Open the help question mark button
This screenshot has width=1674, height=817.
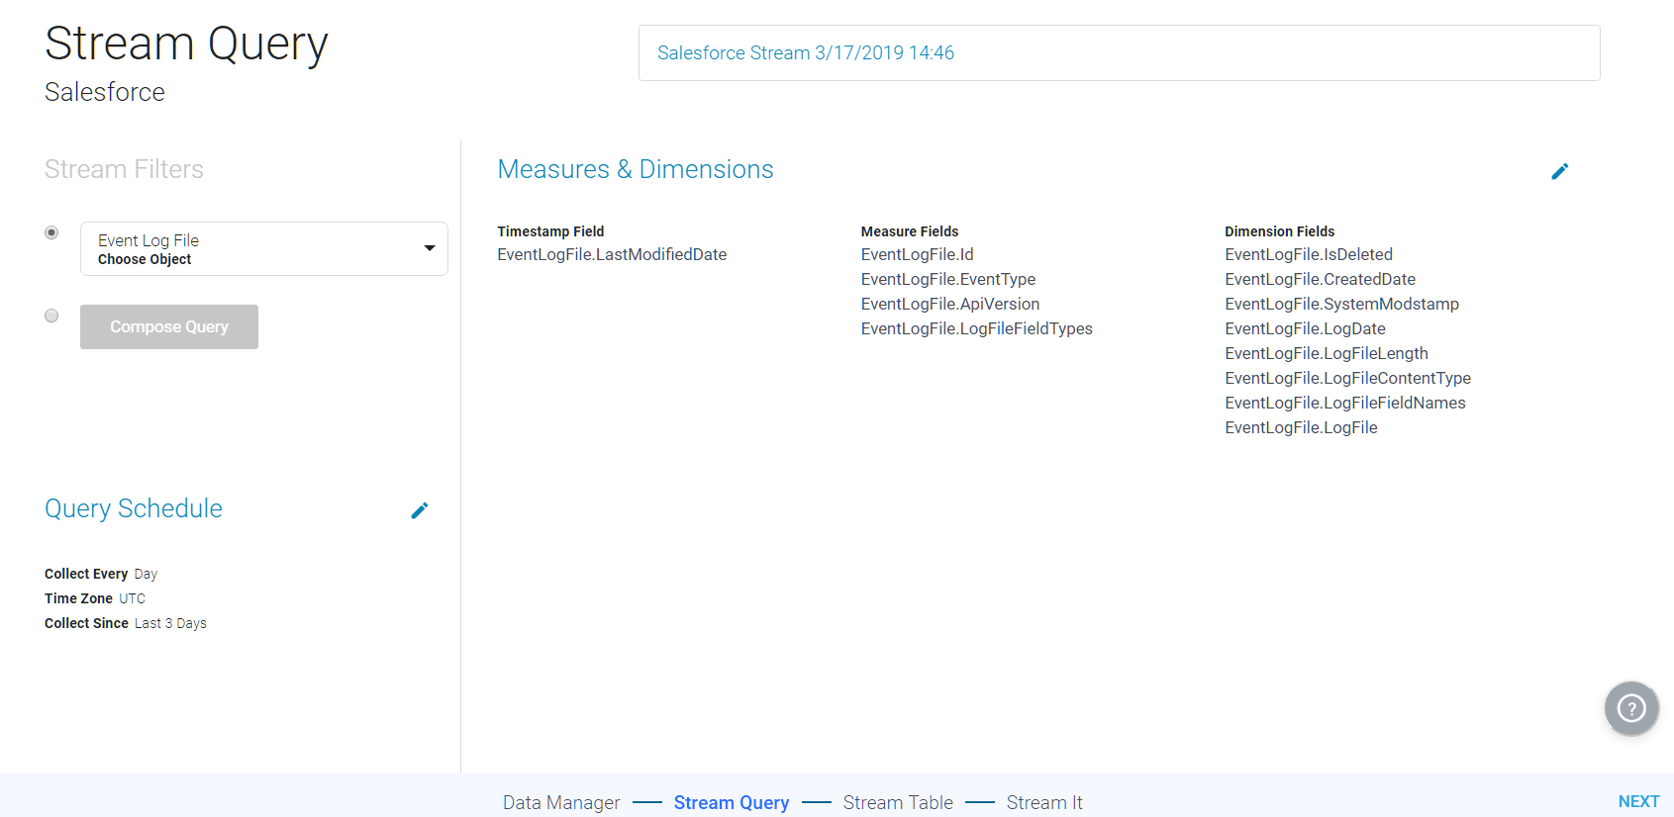point(1631,708)
